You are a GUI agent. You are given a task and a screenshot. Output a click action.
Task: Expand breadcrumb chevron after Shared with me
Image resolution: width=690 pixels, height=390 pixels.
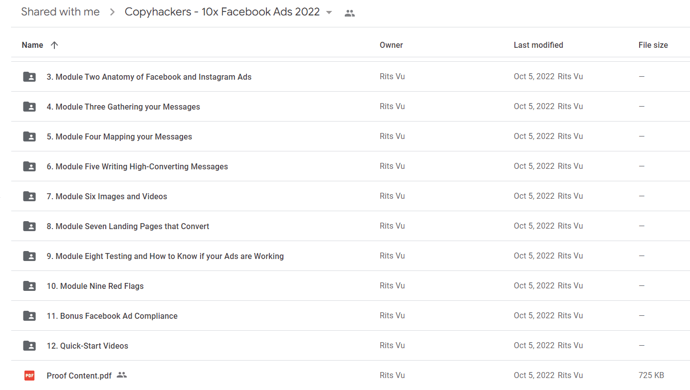[x=112, y=12]
